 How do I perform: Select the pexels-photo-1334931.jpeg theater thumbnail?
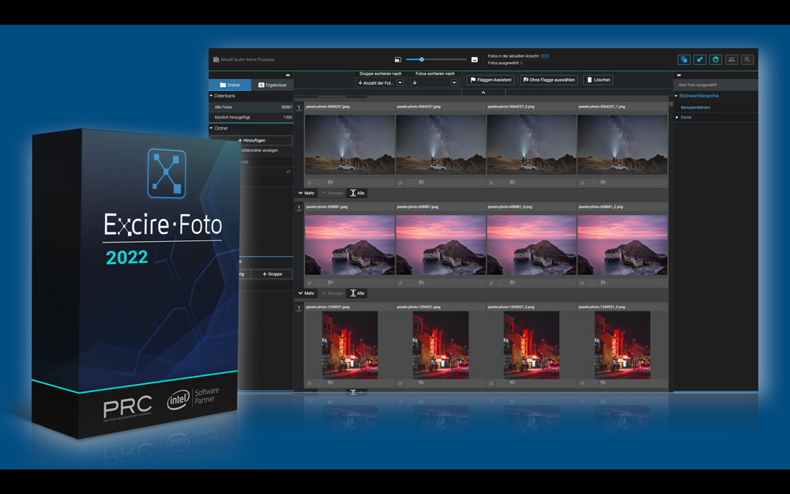coord(350,345)
